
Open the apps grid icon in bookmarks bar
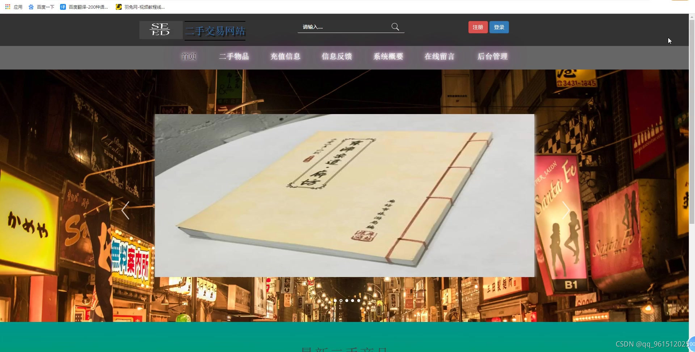(7, 7)
